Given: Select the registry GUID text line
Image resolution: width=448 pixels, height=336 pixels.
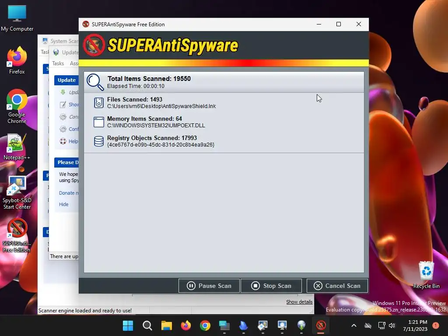Looking at the screenshot, I should 161,144.
